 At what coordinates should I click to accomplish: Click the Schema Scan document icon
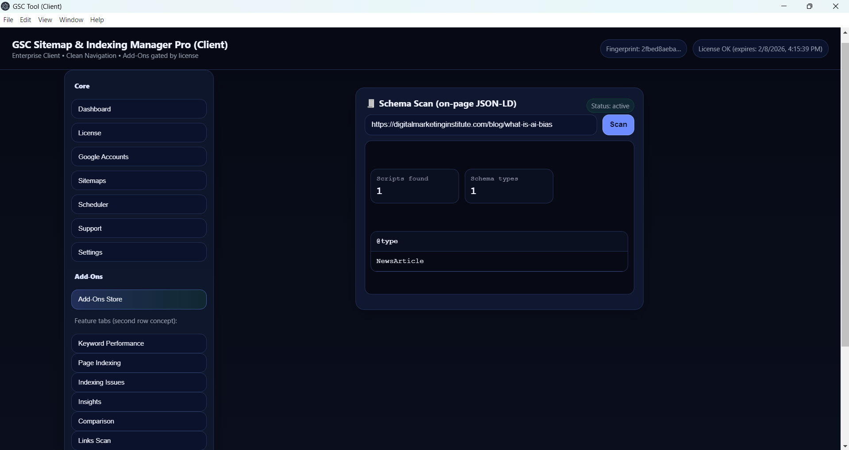point(371,104)
